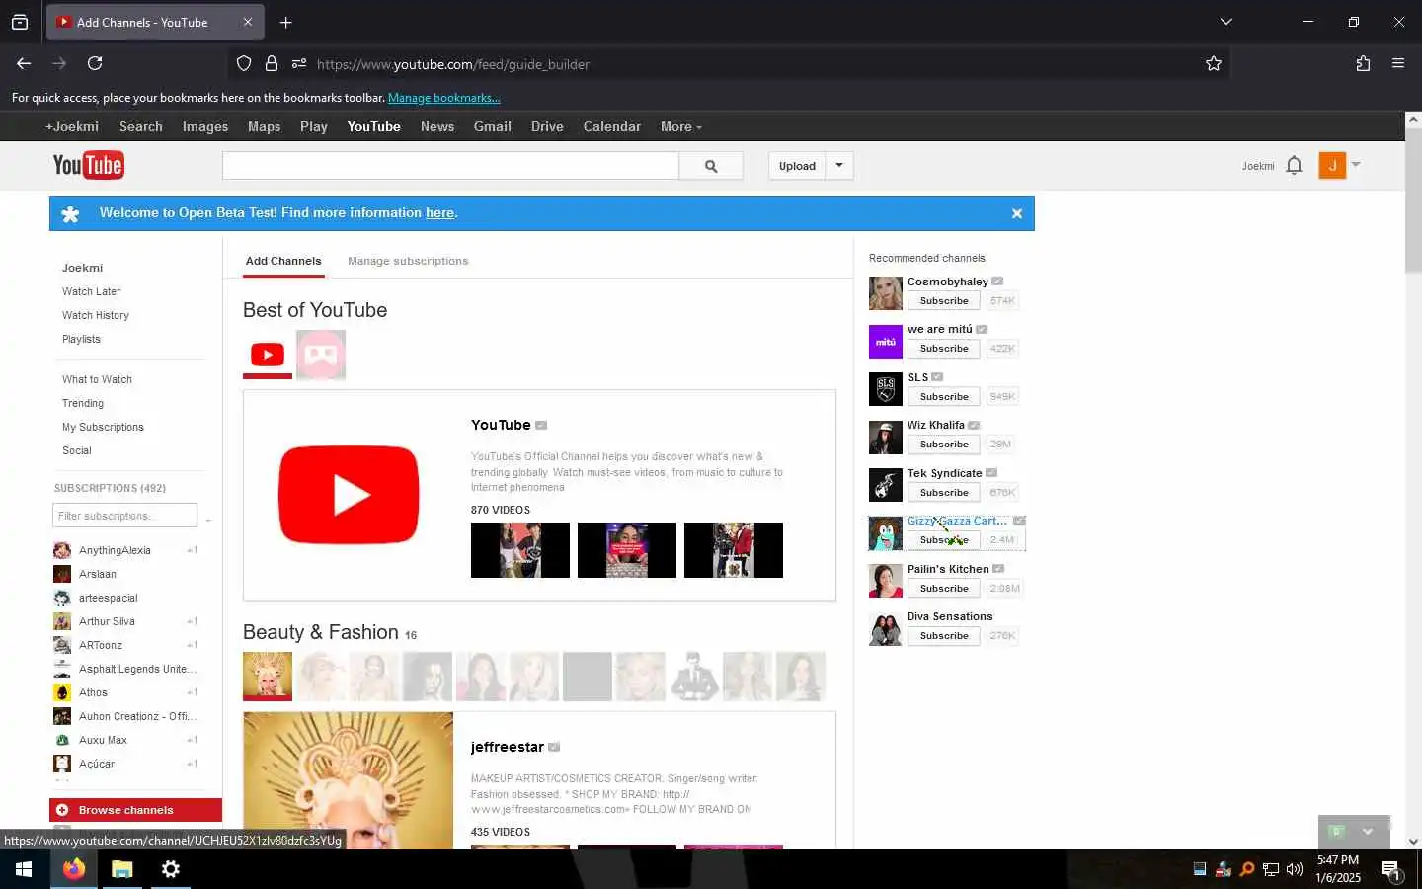Open My Subscriptions in the sidebar
1422x889 pixels.
103,427
